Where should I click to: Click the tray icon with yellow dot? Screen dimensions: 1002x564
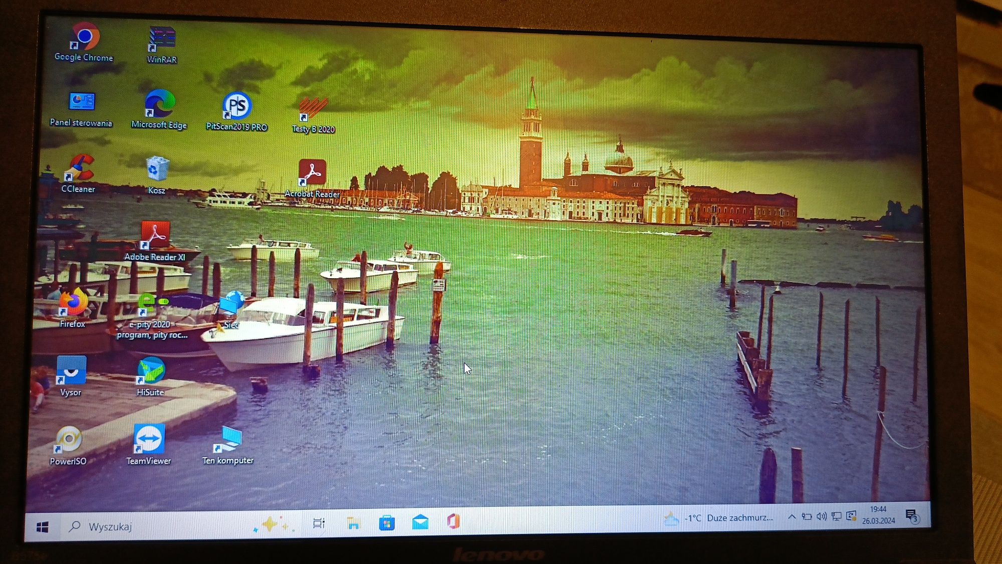851,516
